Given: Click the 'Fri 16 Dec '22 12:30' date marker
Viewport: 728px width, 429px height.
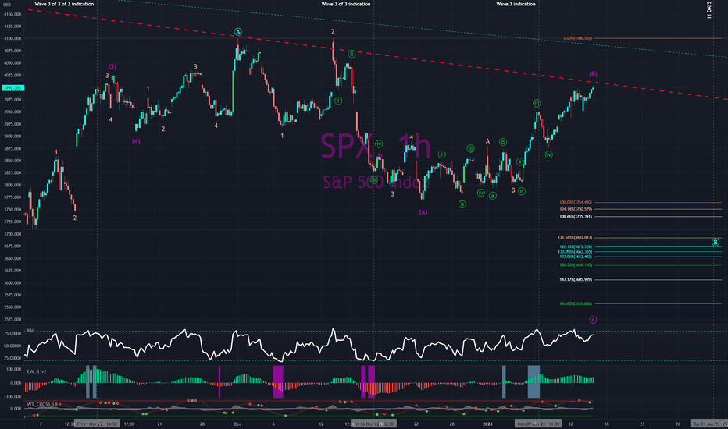Looking at the screenshot, I should [x=373, y=424].
